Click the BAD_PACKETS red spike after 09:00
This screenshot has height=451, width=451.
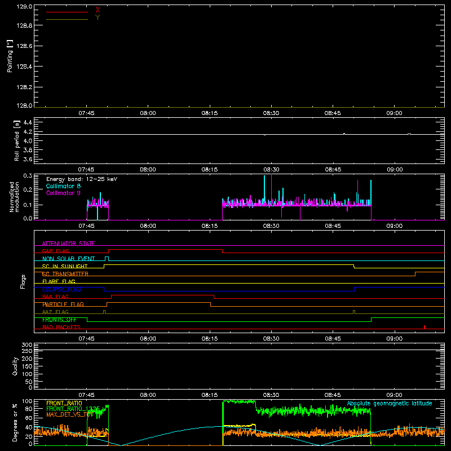pos(425,327)
